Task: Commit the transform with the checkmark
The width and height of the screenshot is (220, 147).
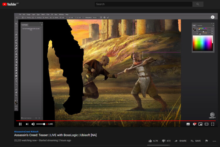Action: coord(108,18)
